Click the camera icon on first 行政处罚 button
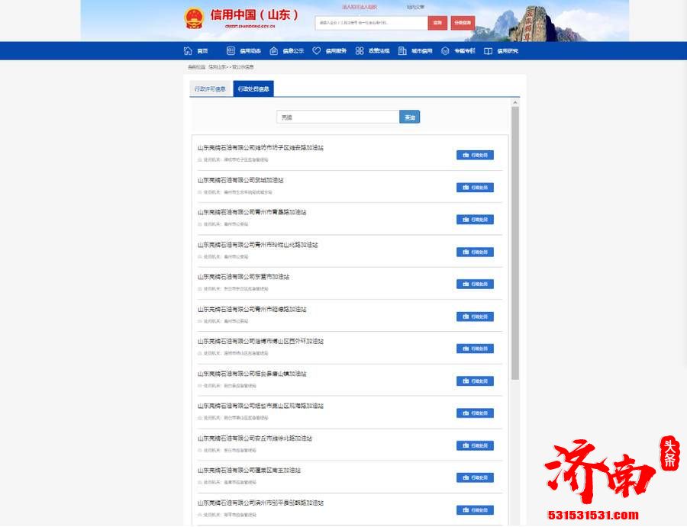687x527 pixels. [466, 154]
